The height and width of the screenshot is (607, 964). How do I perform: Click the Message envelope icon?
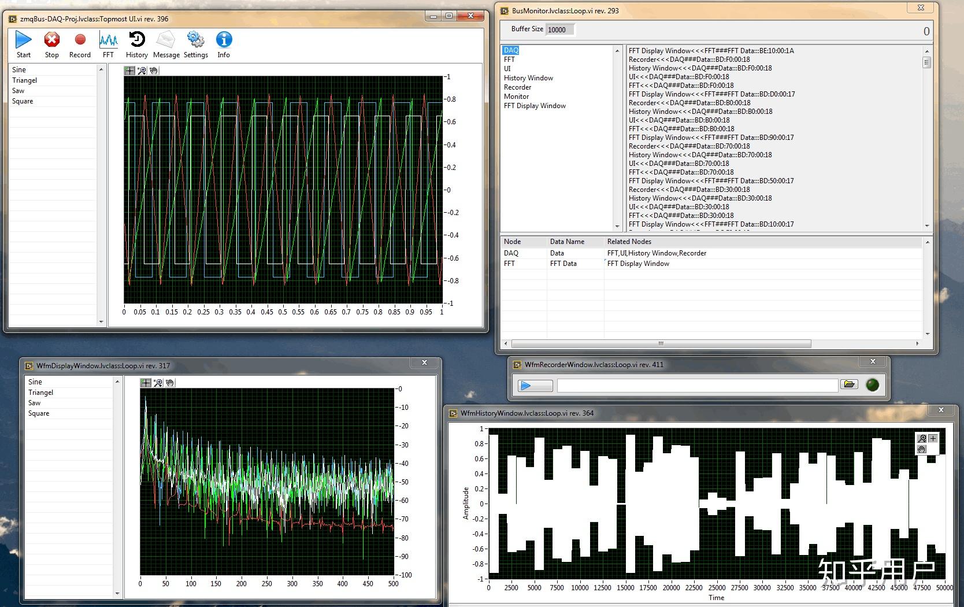(166, 40)
